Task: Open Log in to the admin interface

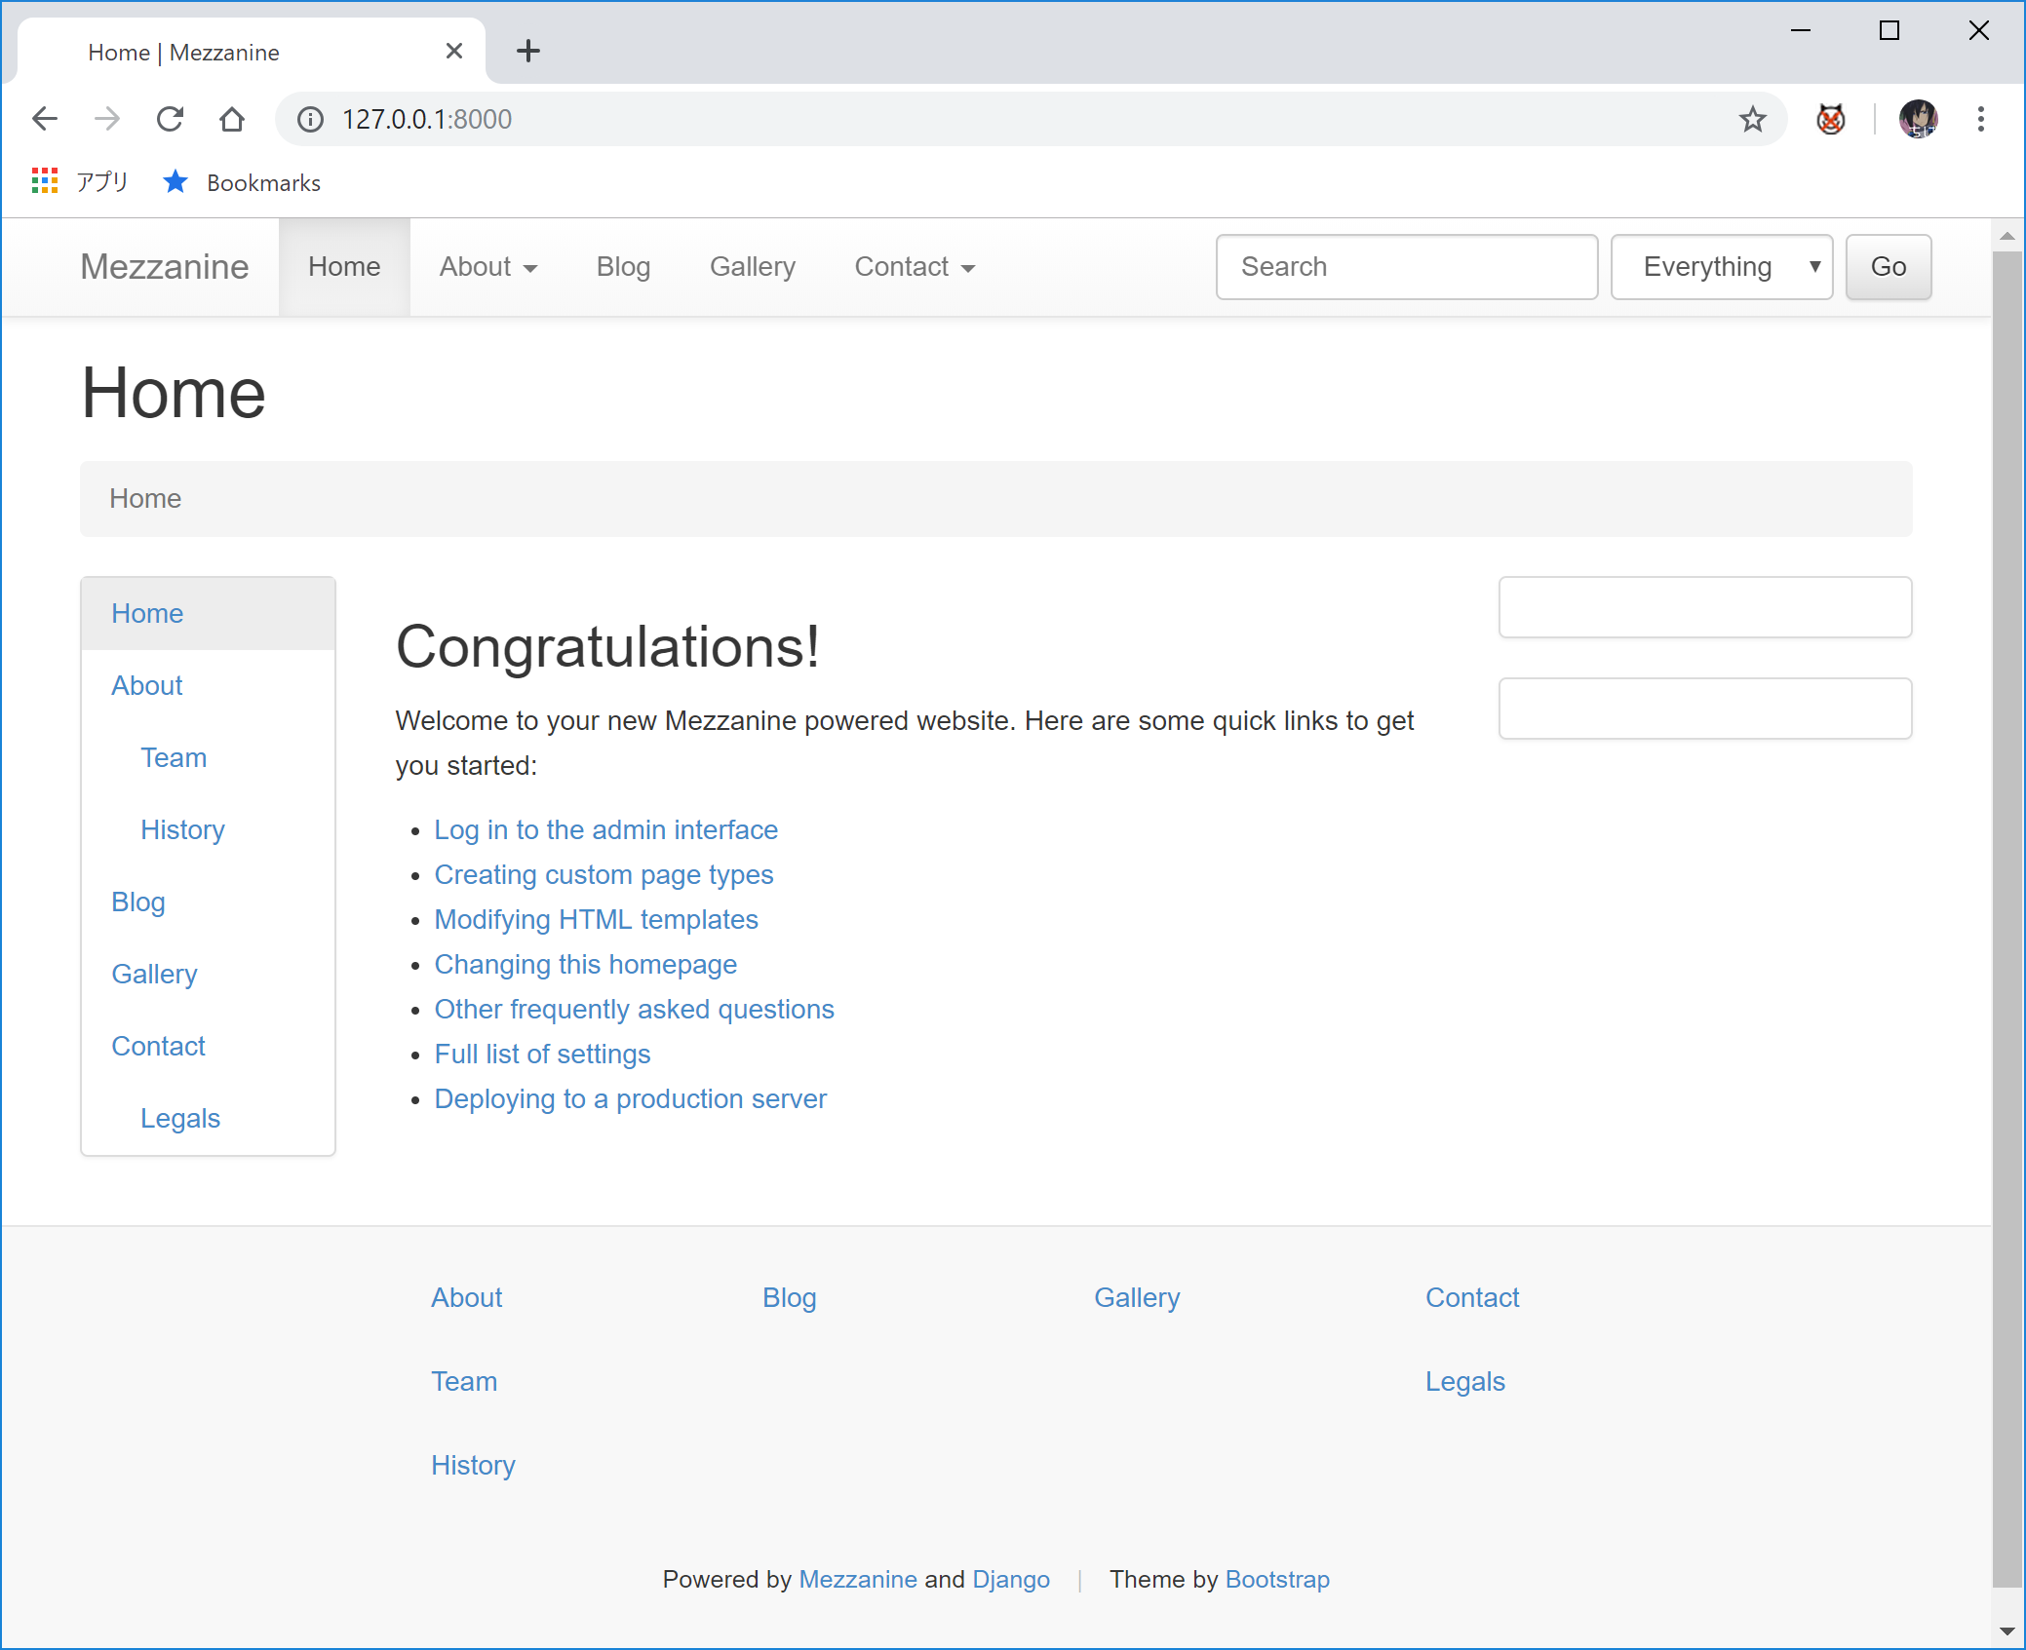Action: point(605,829)
